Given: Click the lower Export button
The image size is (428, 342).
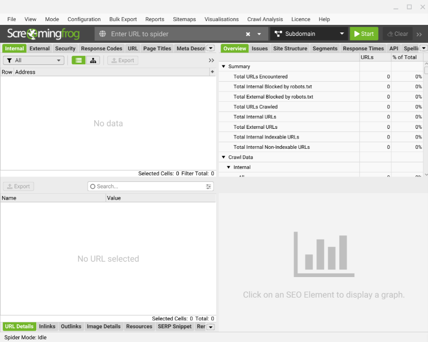Looking at the screenshot, I should [18, 186].
